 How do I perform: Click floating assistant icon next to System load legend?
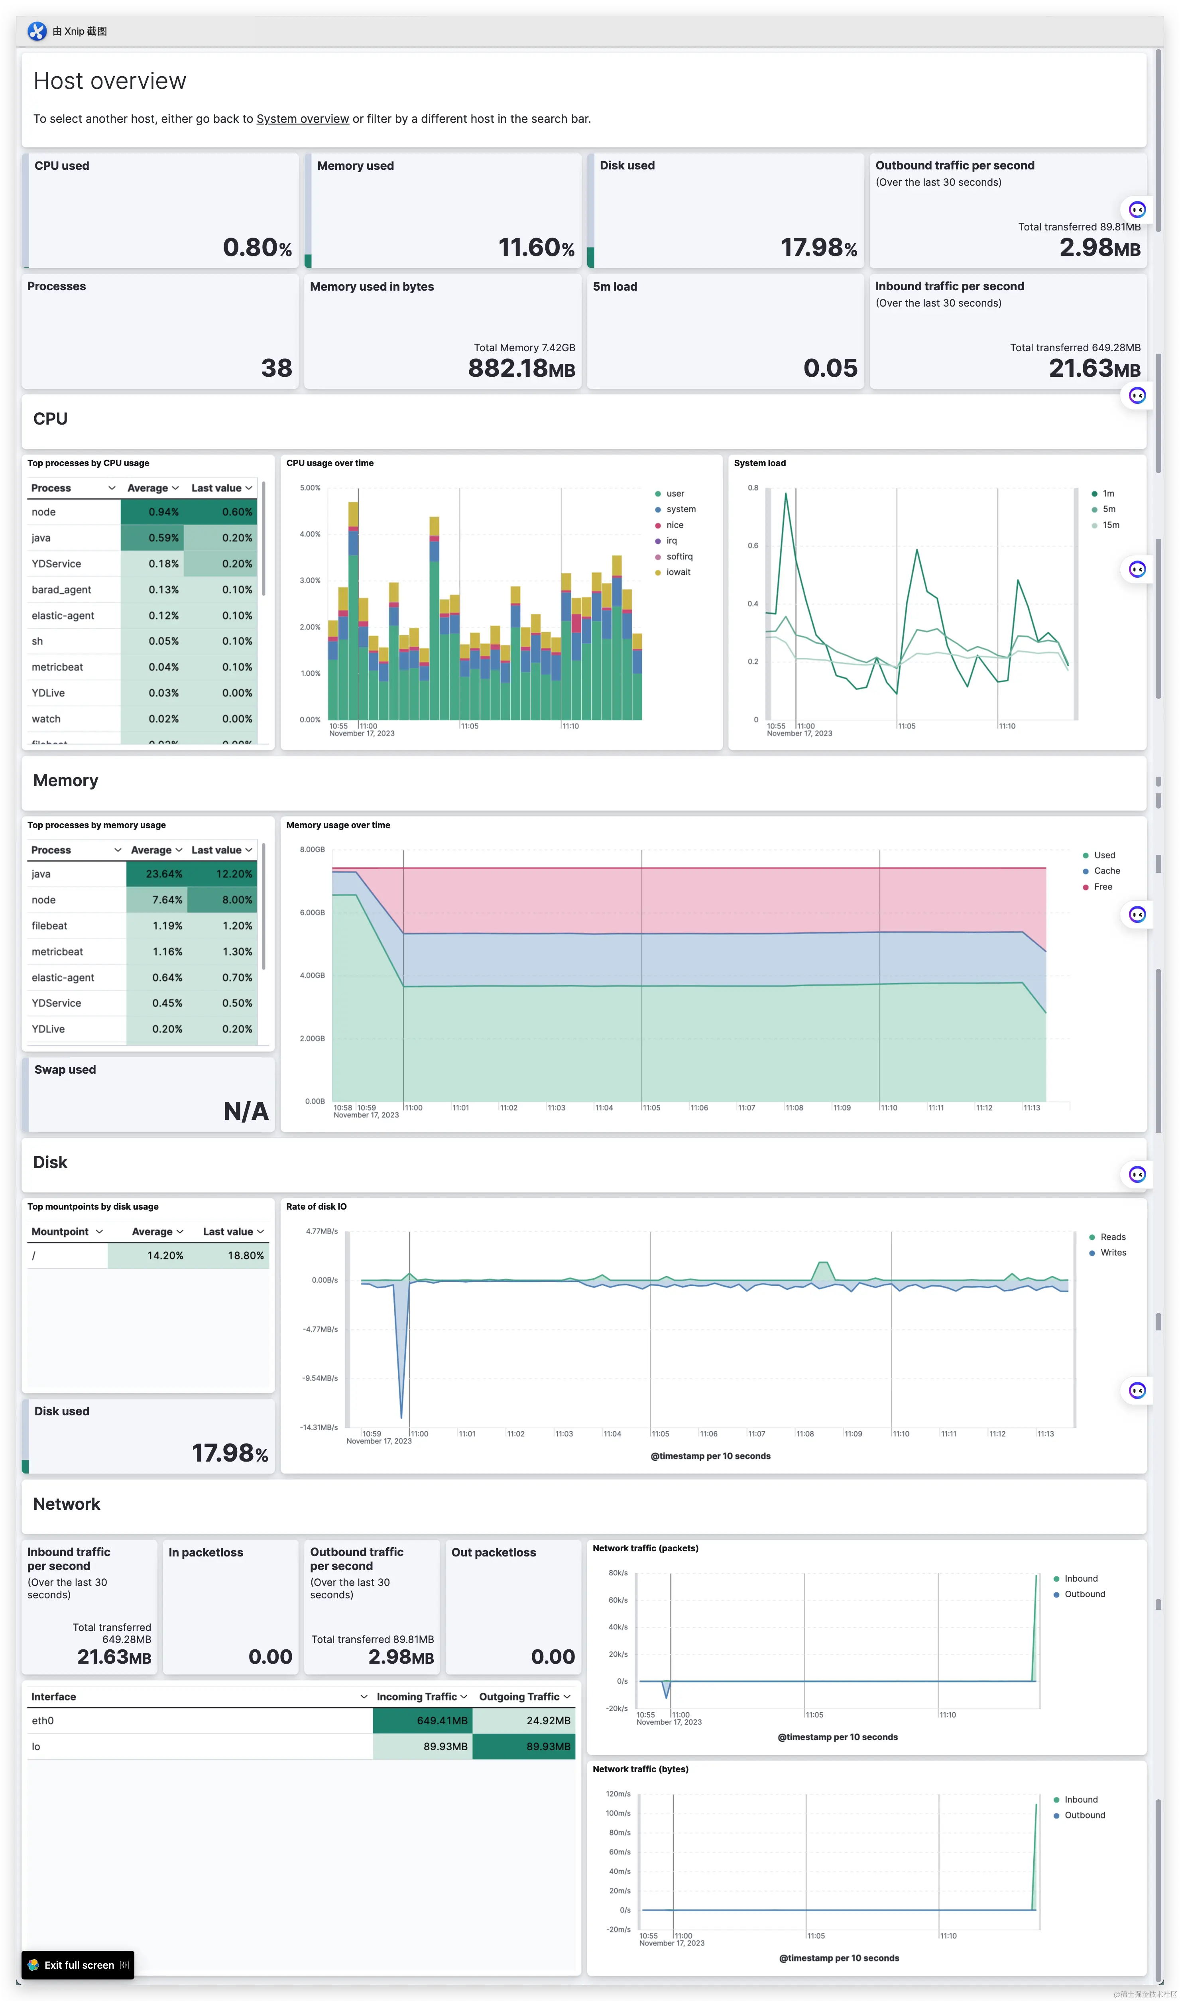pos(1137,569)
